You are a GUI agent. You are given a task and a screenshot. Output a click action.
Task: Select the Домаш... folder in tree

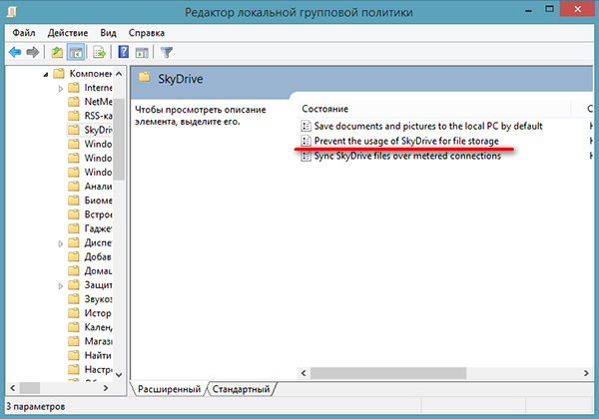coord(90,271)
